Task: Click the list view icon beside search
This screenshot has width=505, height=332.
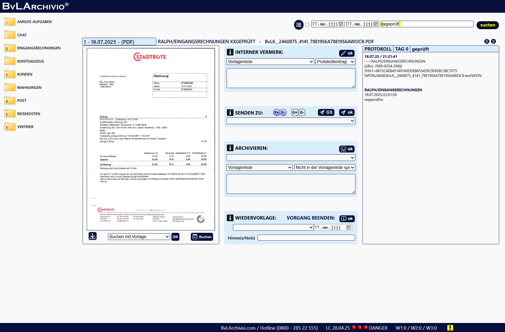Action: 299,25
